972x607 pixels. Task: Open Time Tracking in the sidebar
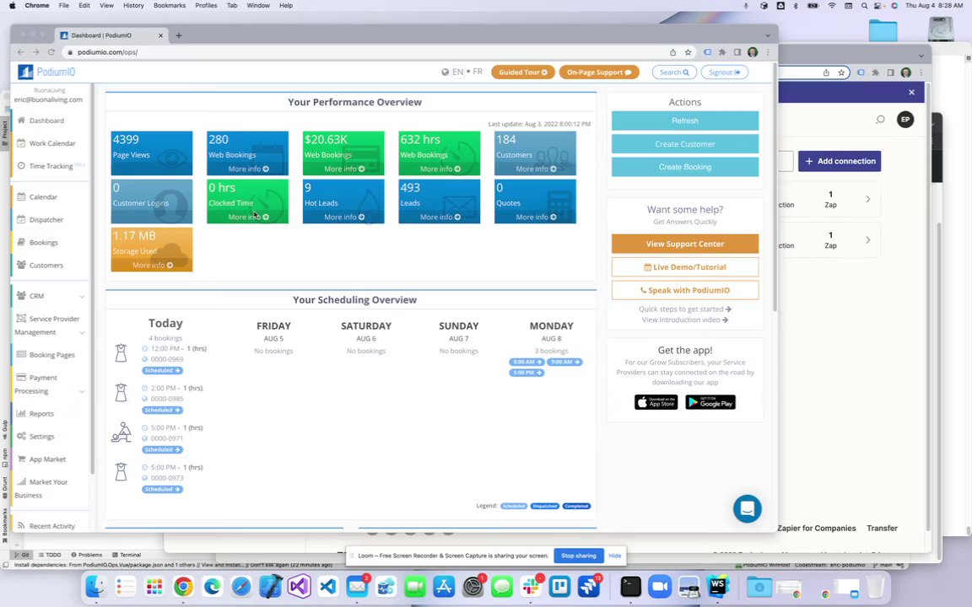[51, 166]
